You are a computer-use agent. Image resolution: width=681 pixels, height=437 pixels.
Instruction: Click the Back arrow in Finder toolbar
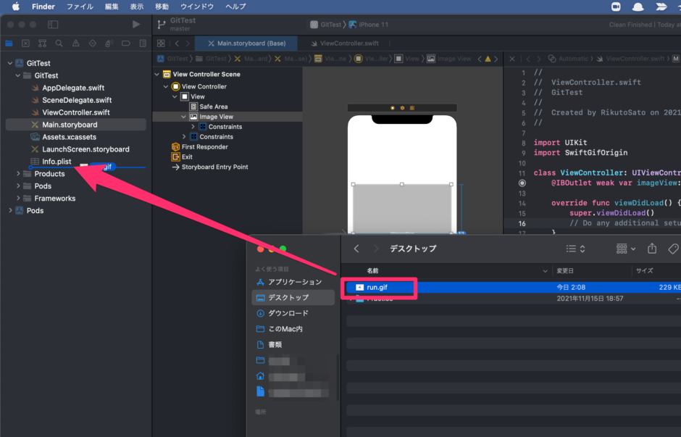point(356,248)
